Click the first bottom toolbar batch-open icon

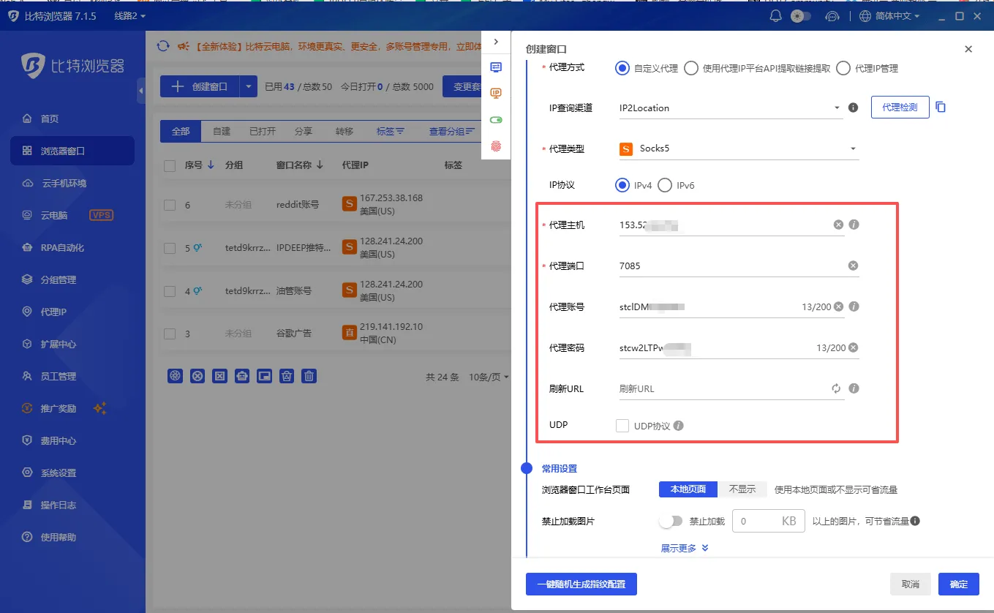click(x=175, y=376)
